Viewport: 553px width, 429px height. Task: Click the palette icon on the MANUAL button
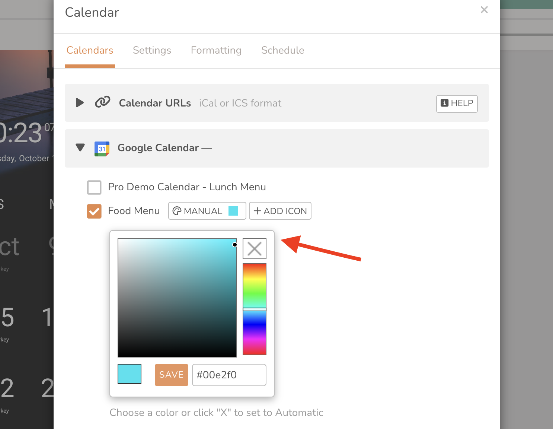(x=177, y=210)
